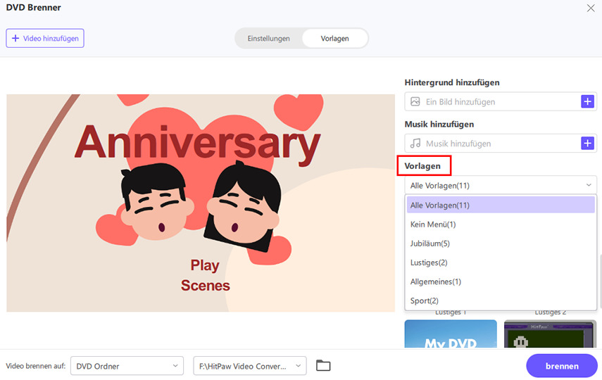Click the plus icon to add music
The image size is (602, 380).
[587, 144]
